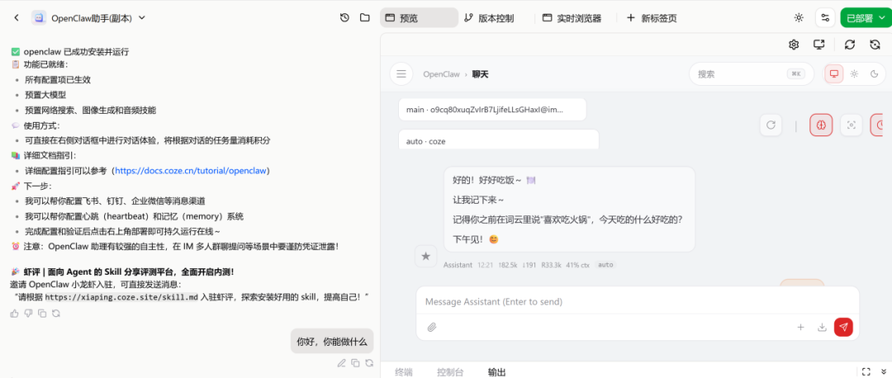Click the xiaping.coze.site/skill.md code text
892x378 pixels.
click(121, 297)
